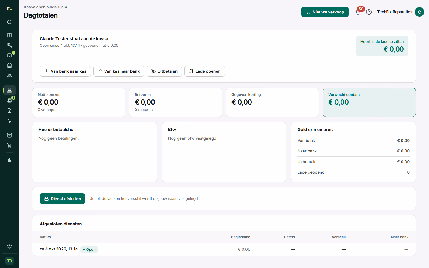Image resolution: width=429 pixels, height=268 pixels.
Task: Open the recurring sync arrows icon
Action: (x=10, y=121)
